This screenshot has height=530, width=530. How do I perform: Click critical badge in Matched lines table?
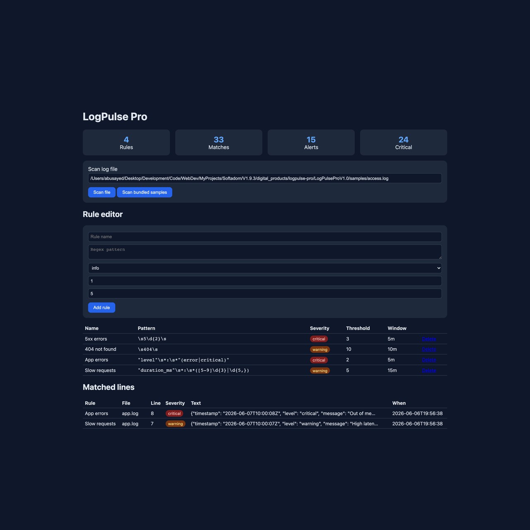click(174, 414)
